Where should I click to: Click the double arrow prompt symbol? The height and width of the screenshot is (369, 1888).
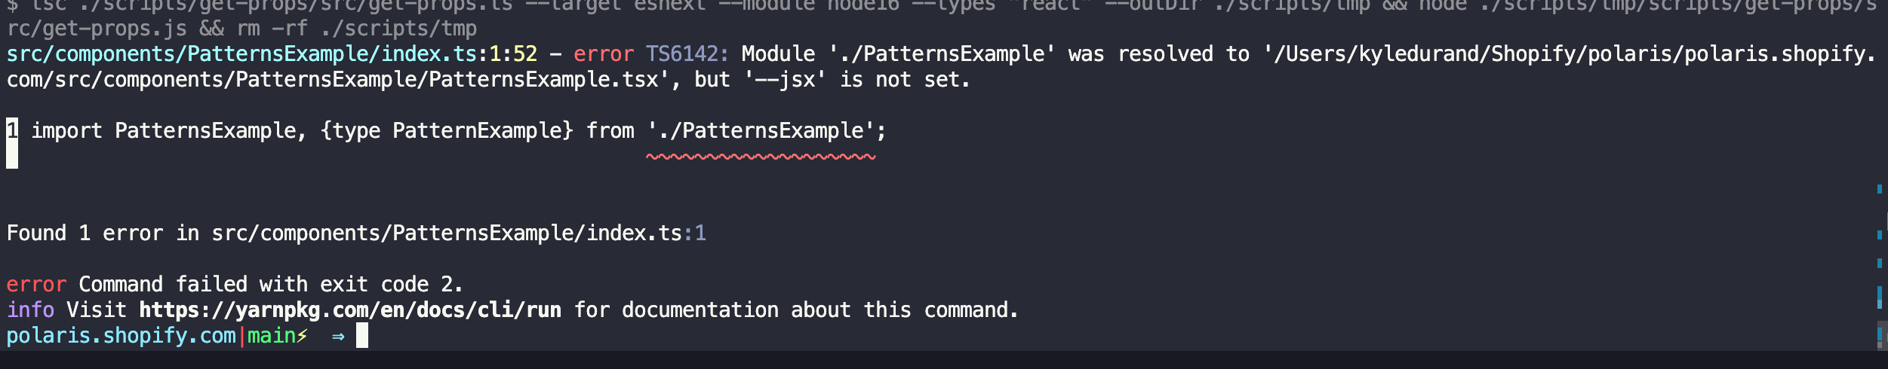tap(338, 336)
